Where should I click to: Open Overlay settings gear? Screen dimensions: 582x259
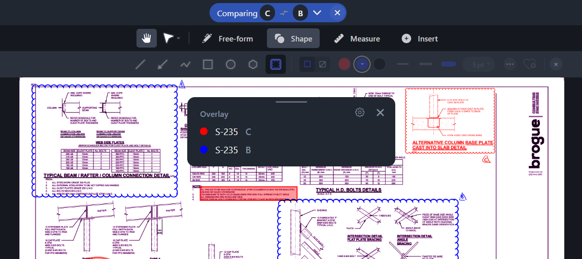pos(360,112)
